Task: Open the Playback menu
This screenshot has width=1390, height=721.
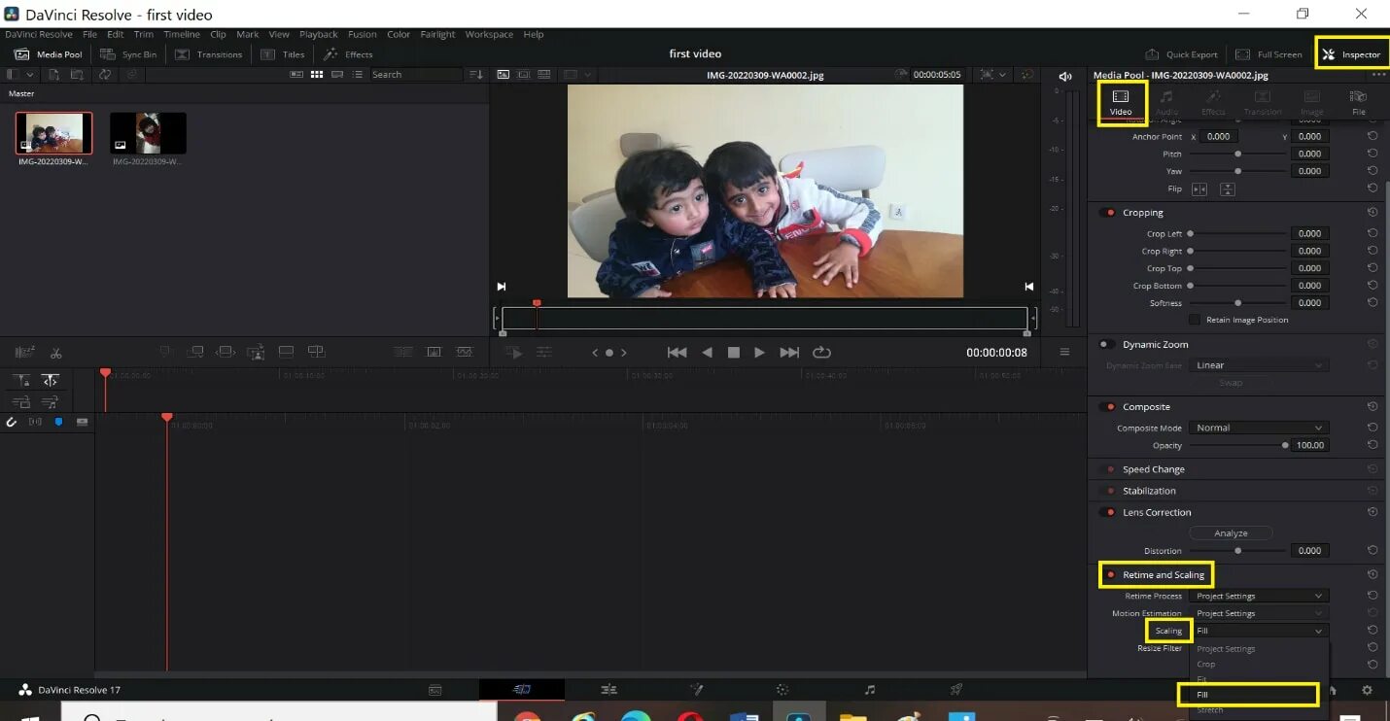Action: click(318, 34)
